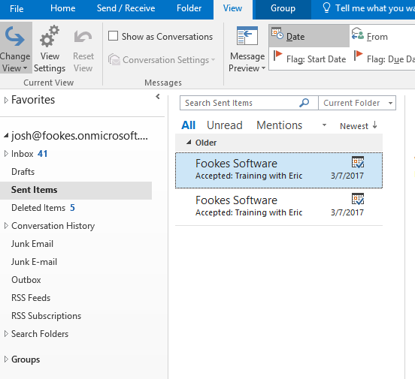Switch to the Home tab

pyautogui.click(x=62, y=8)
